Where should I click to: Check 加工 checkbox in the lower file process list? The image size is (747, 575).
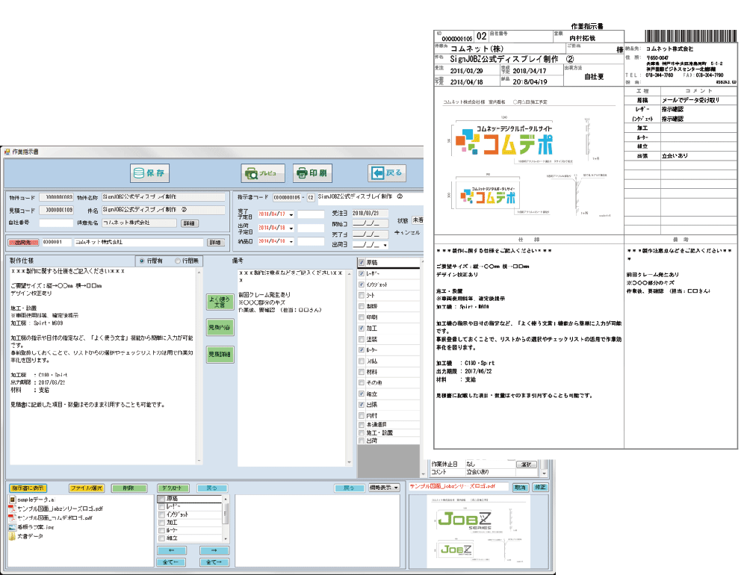(162, 523)
